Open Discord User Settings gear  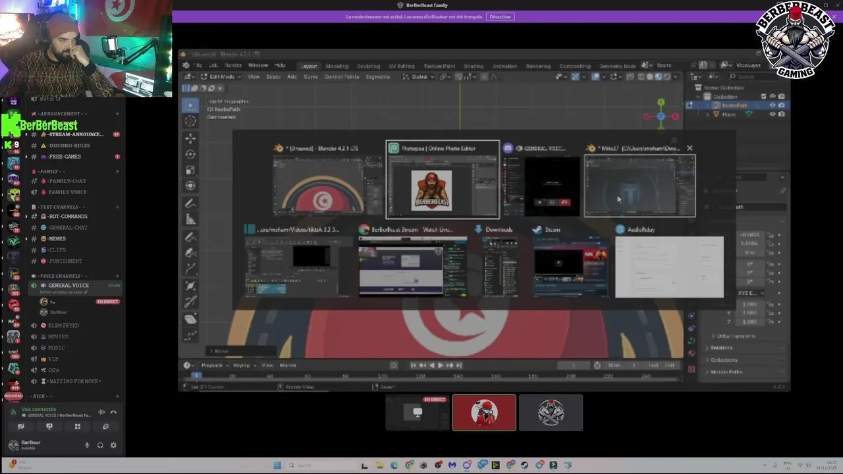113,445
